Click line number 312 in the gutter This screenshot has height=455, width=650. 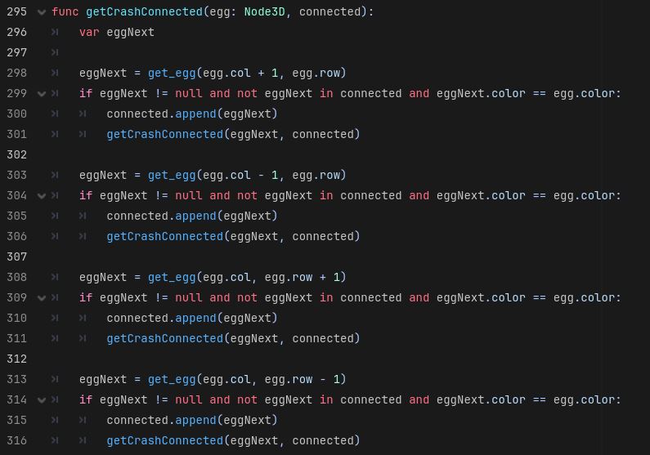[16, 359]
